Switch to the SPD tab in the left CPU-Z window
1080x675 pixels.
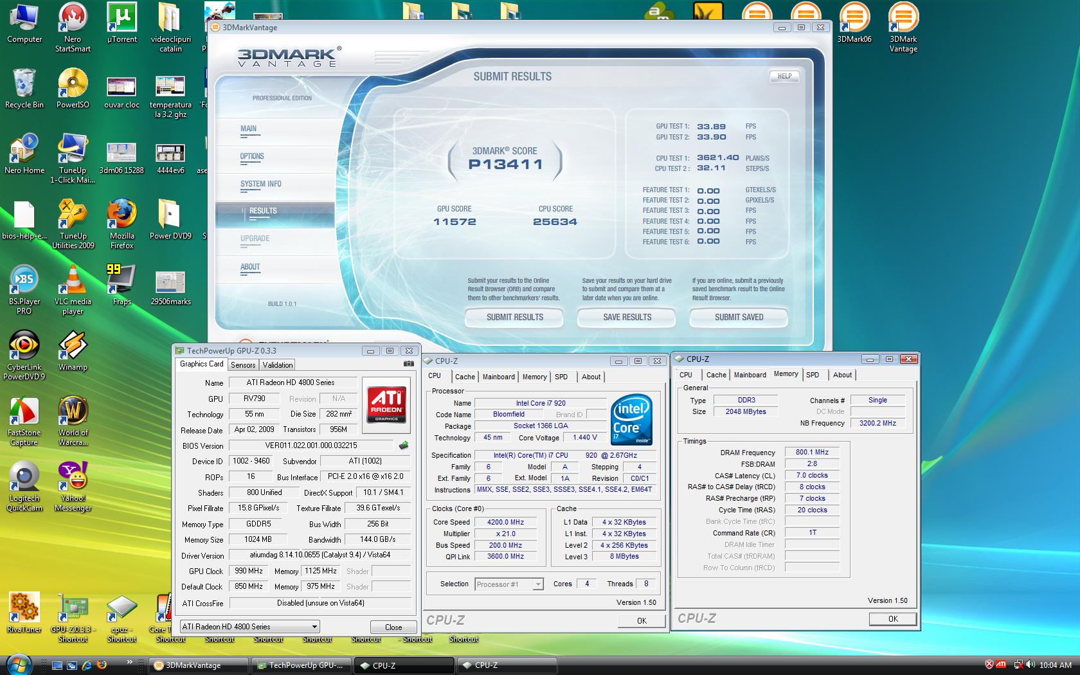point(561,377)
